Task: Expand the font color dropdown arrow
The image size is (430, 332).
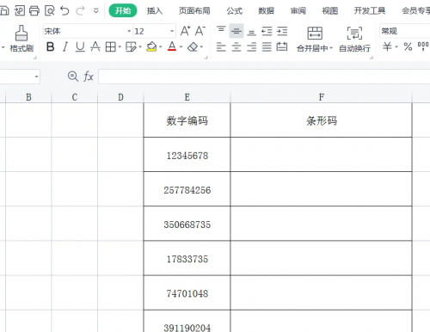Action: click(x=181, y=46)
